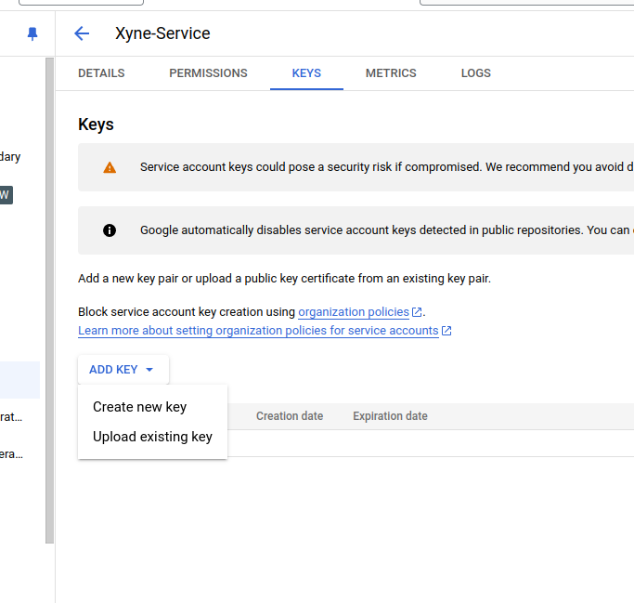Go back using the left arrow icon
Viewport: 634px width, 603px height.
coord(82,33)
